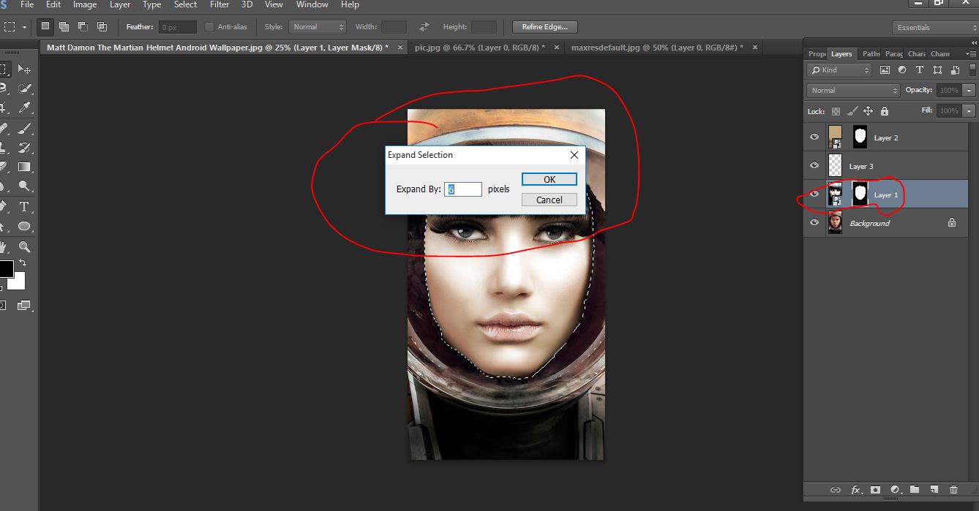Confirm Expand Selection with OK

549,179
